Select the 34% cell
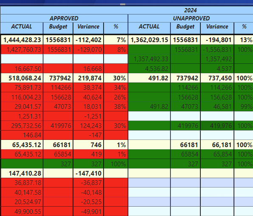Image resolution: width=253 pixels, height=216 pixels. click(116, 88)
